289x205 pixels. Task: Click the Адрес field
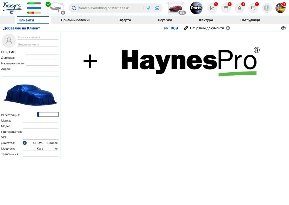[x=42, y=69]
